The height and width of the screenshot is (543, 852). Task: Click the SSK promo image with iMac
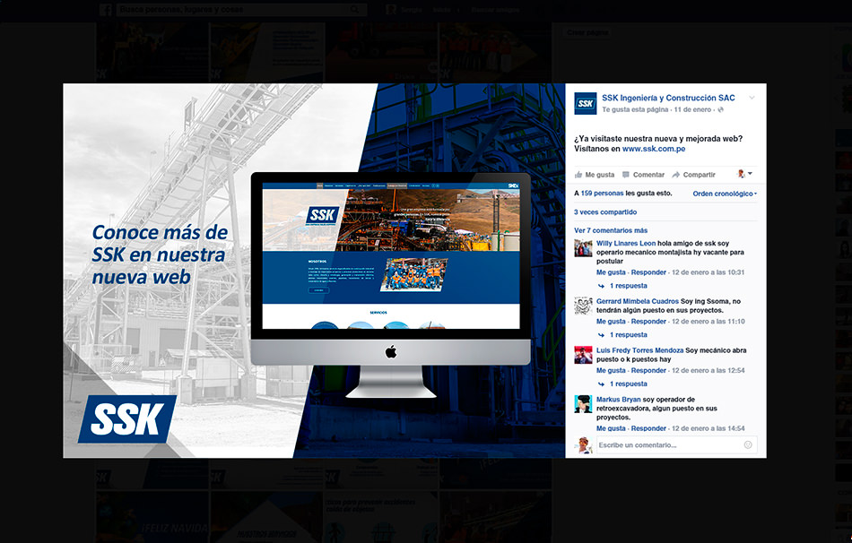pyautogui.click(x=314, y=271)
